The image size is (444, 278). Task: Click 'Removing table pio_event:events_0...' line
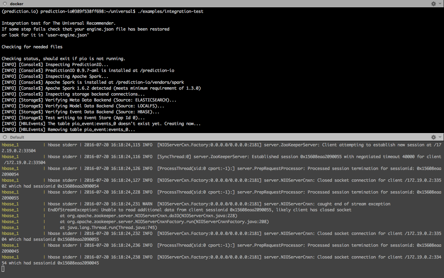click(x=68, y=130)
